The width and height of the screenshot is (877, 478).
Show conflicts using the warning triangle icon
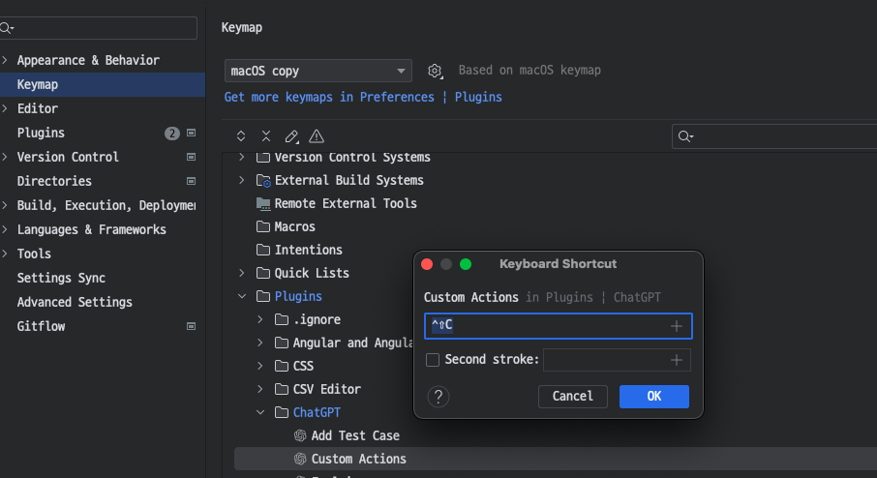(317, 135)
